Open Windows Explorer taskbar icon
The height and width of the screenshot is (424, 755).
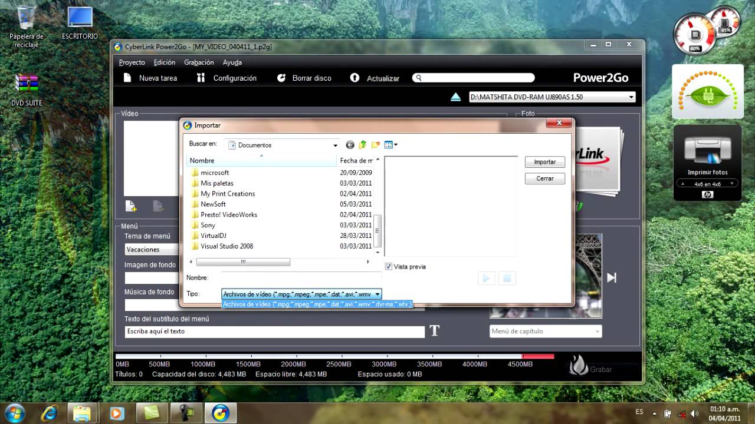pyautogui.click(x=83, y=412)
